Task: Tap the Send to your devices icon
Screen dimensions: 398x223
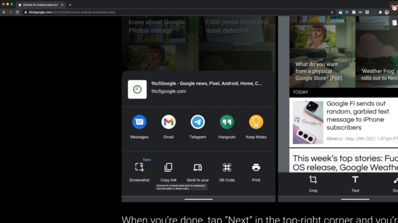Action: click(x=197, y=167)
